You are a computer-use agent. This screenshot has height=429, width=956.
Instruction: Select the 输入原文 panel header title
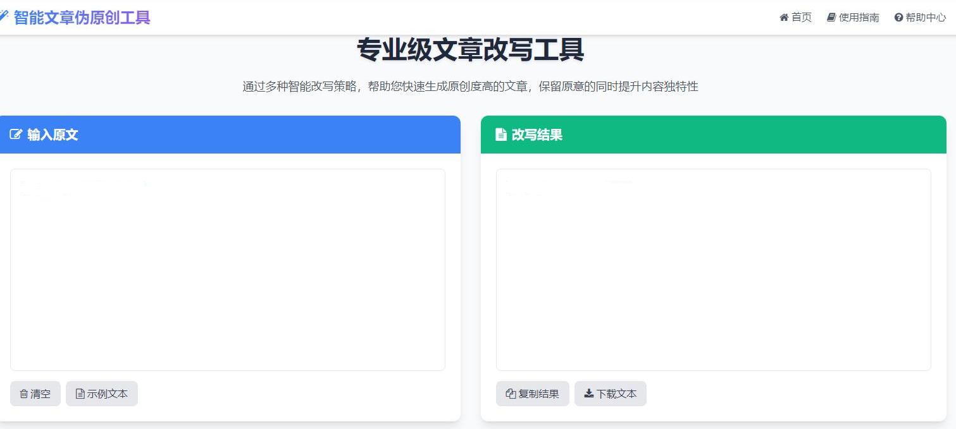53,135
